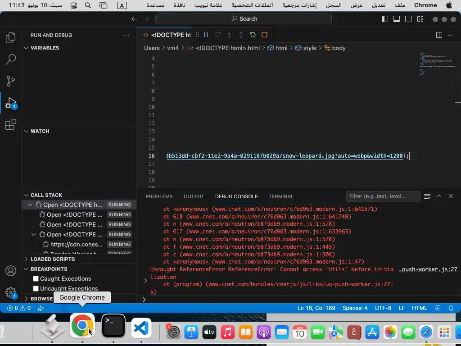
Task: Enable Caught Exceptions breakpoint
Action: point(36,278)
